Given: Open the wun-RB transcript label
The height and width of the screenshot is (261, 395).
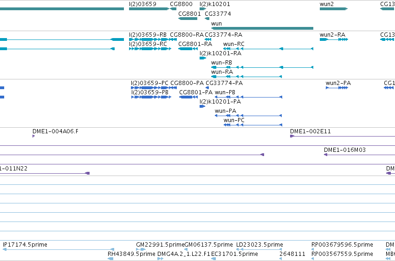Looking at the screenshot, I should (x=221, y=63).
